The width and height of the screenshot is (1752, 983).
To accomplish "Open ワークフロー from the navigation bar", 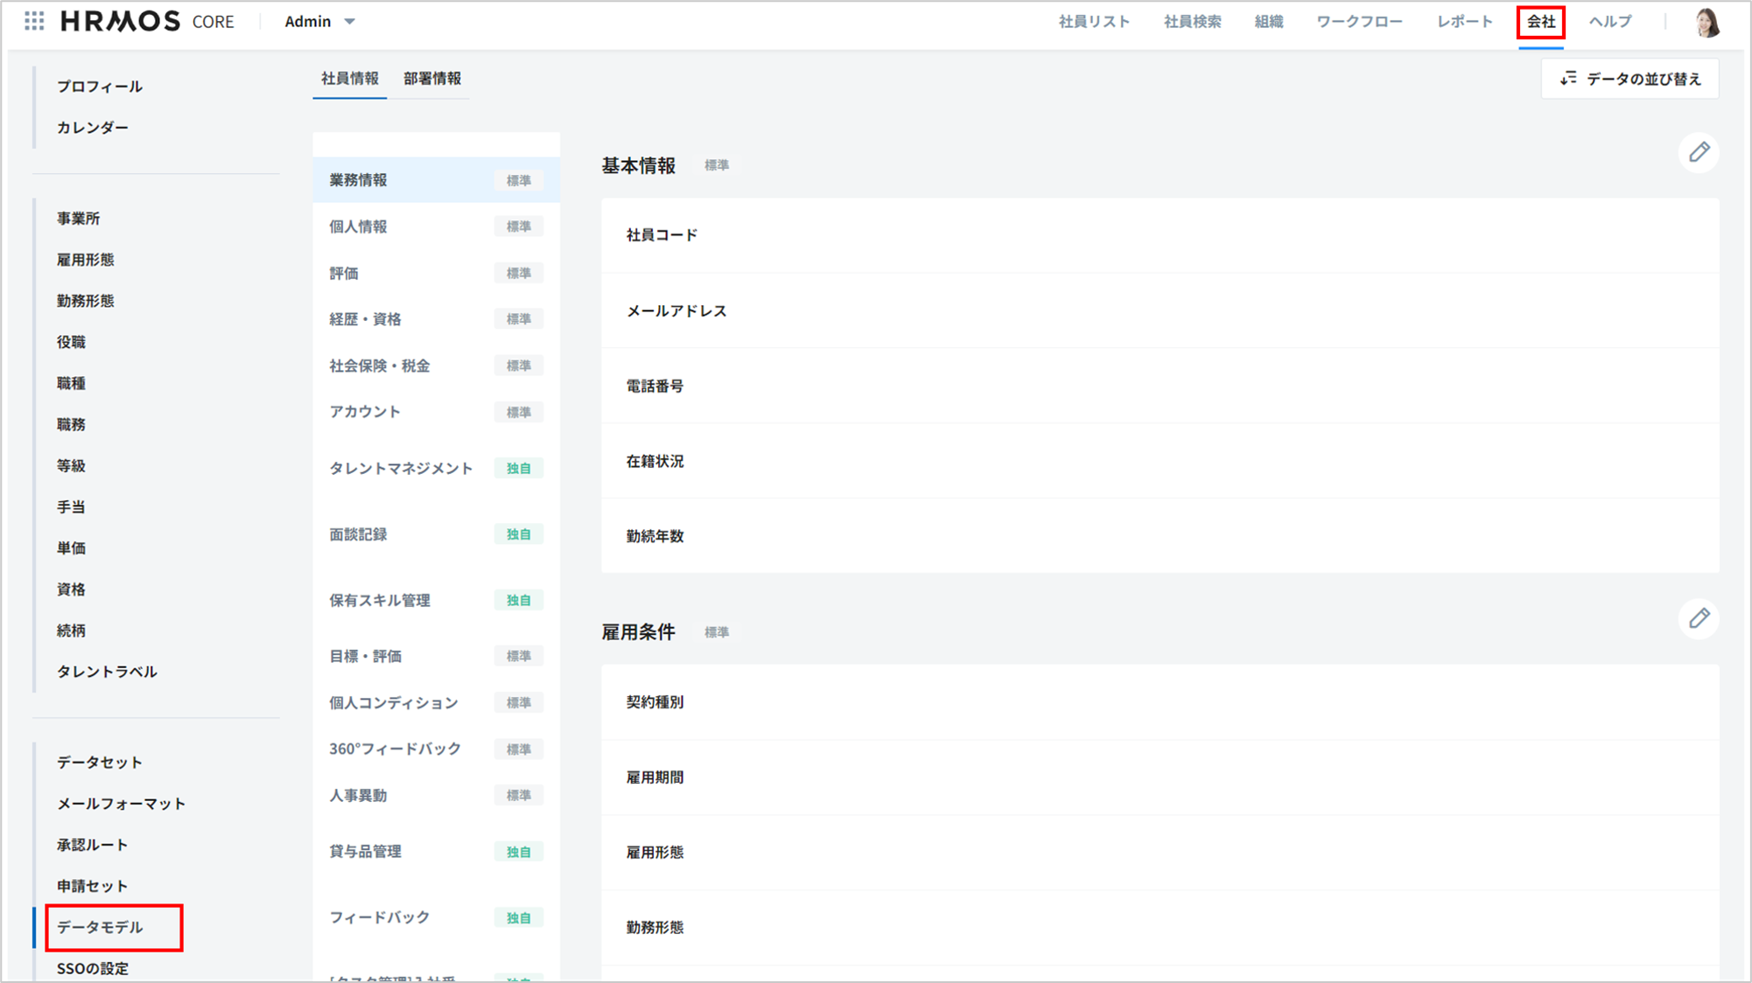I will click(x=1359, y=22).
